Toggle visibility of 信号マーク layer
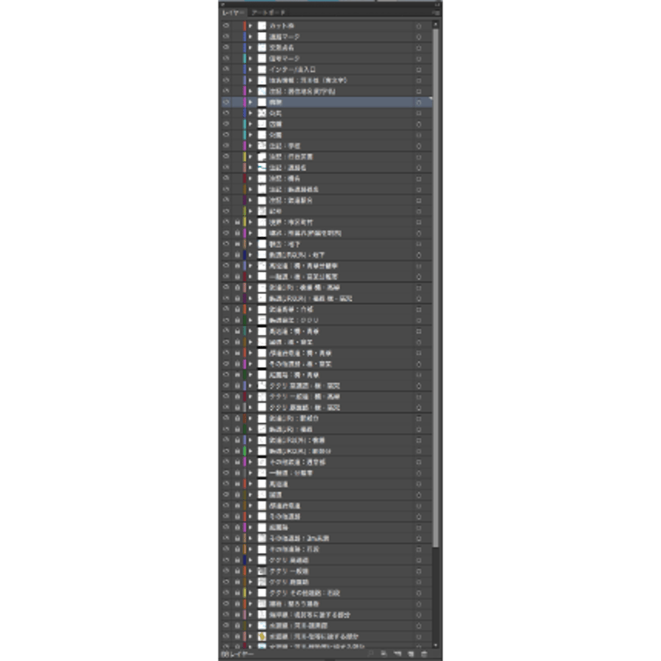Image resolution: width=661 pixels, height=661 pixels. [x=226, y=59]
